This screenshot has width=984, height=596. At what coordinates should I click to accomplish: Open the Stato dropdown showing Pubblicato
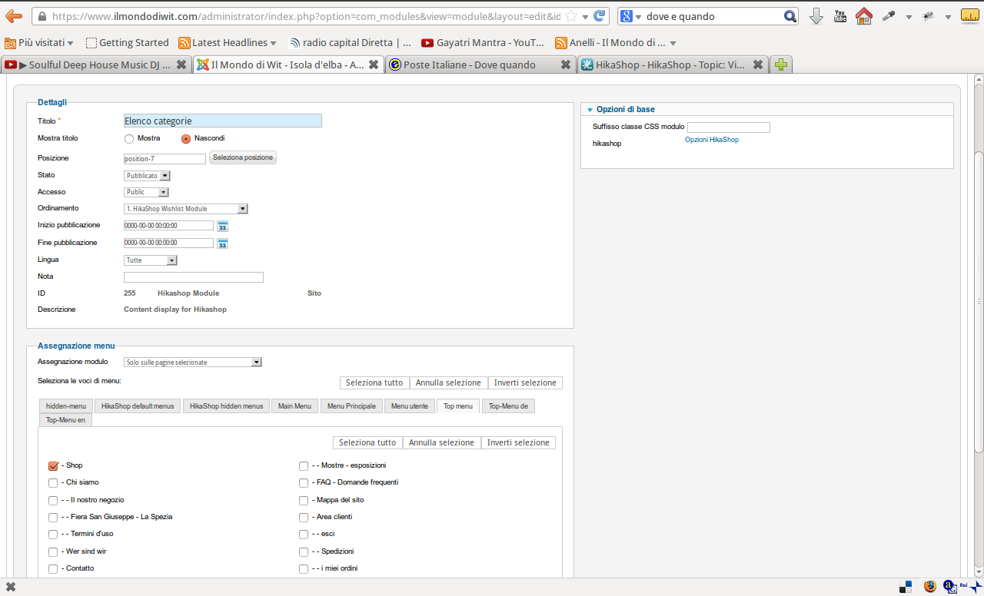point(147,176)
